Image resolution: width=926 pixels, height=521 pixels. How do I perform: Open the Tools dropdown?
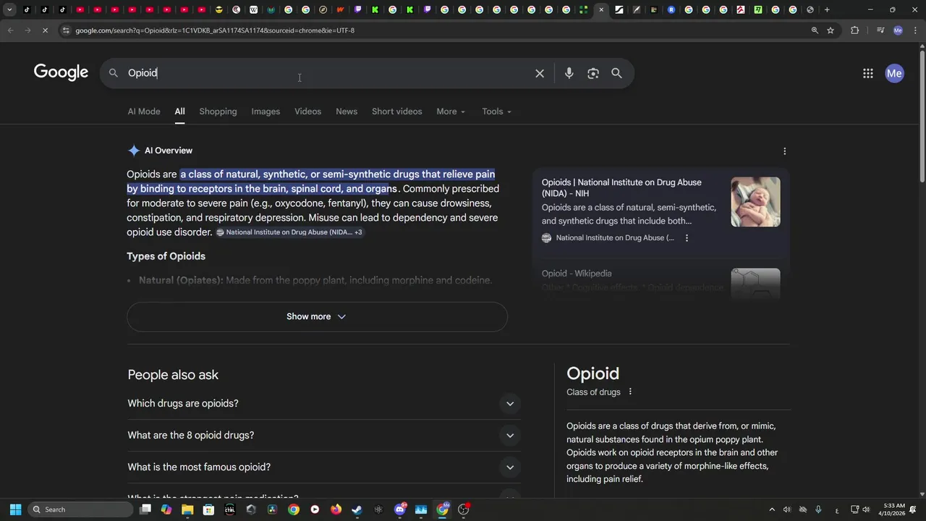tap(496, 111)
